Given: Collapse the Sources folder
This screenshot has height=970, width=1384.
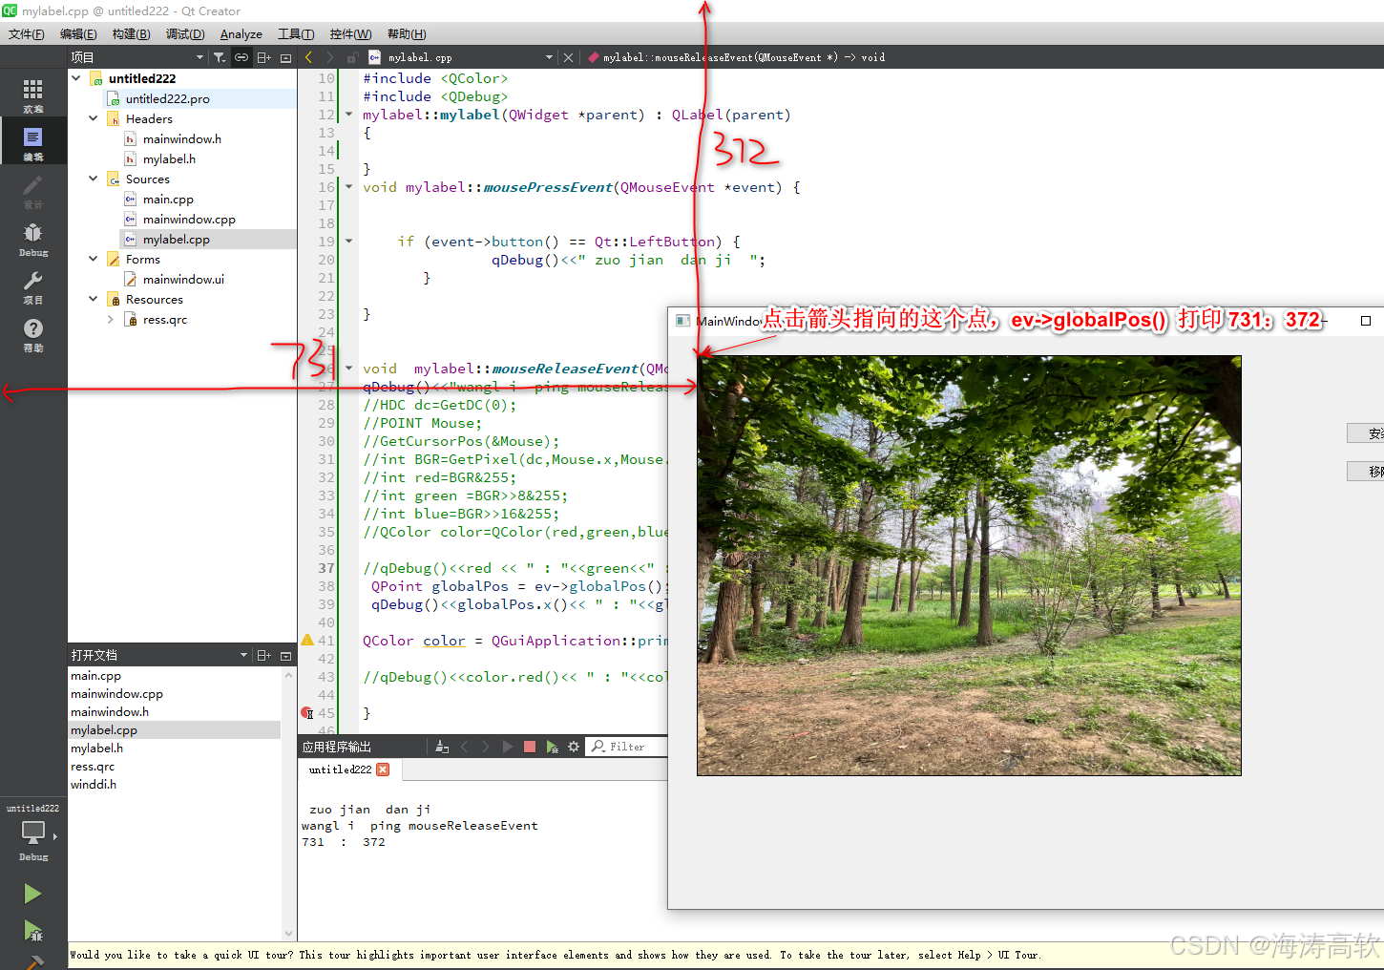Looking at the screenshot, I should point(94,179).
